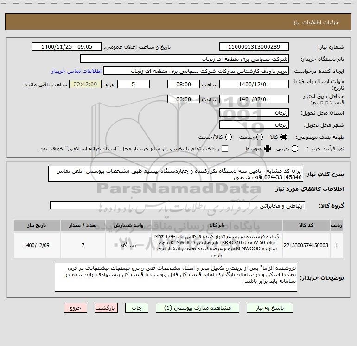Click the واحد شمارش column header

click(128, 225)
